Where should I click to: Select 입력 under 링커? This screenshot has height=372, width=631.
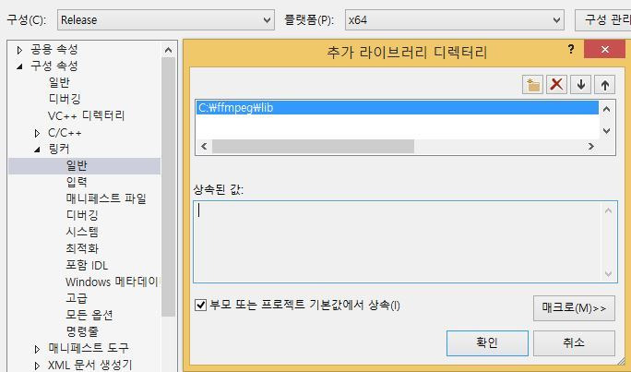click(77, 182)
